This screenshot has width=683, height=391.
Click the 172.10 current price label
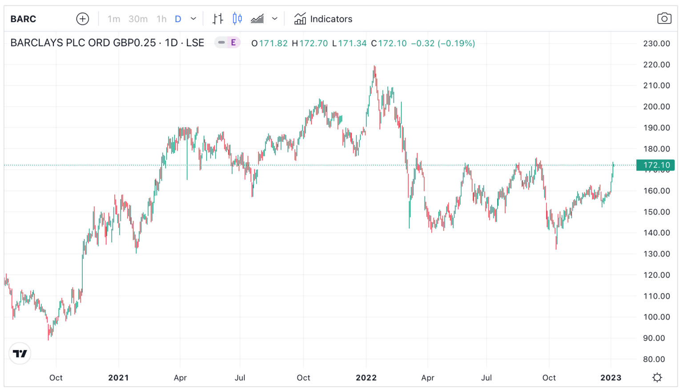(x=656, y=165)
